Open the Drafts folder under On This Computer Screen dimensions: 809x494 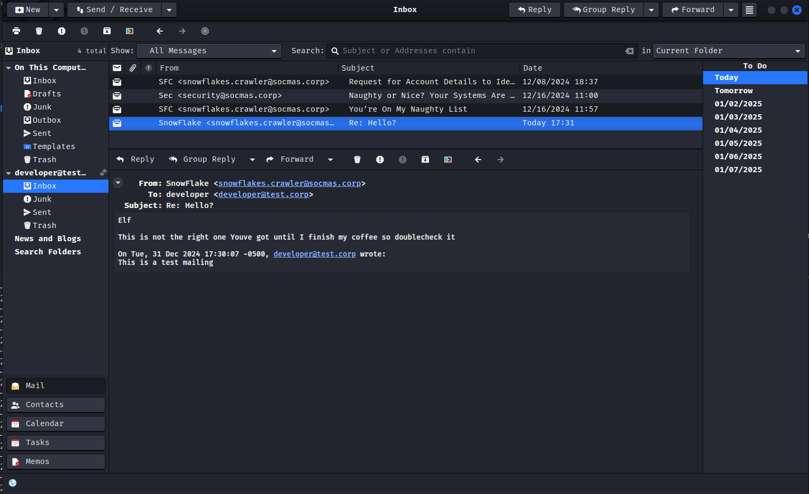46,94
